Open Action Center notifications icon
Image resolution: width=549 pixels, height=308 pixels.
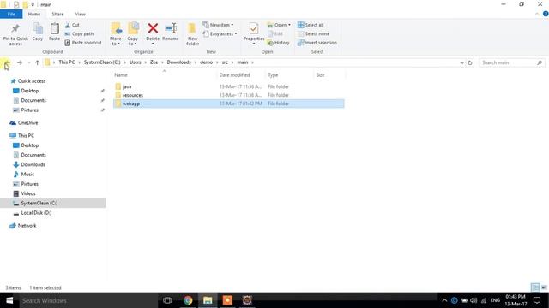click(537, 300)
